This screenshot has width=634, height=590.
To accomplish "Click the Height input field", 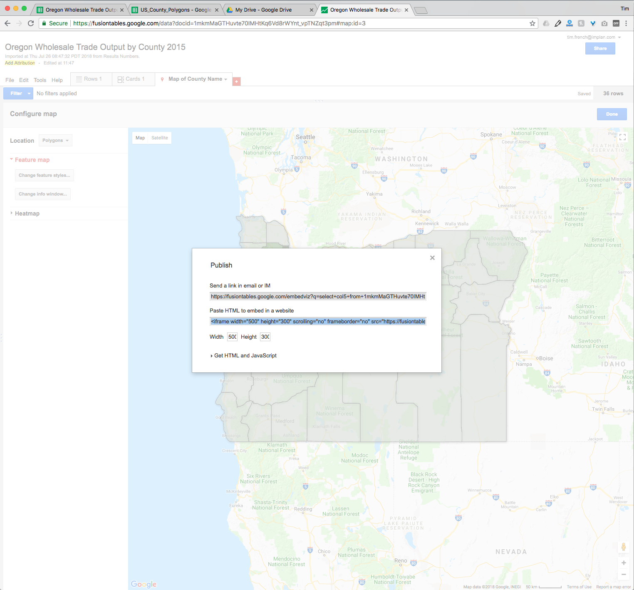I will point(265,337).
